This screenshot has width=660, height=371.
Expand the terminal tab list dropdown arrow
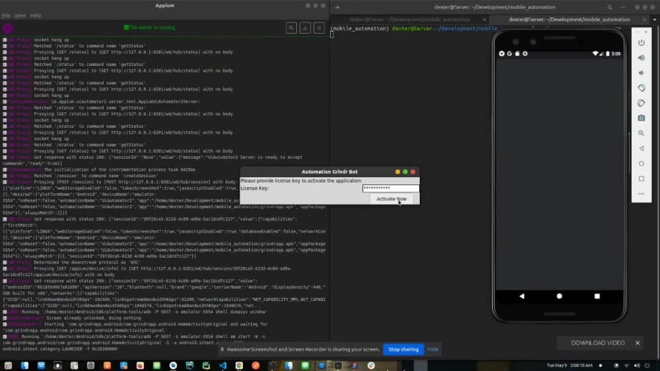coord(655,20)
